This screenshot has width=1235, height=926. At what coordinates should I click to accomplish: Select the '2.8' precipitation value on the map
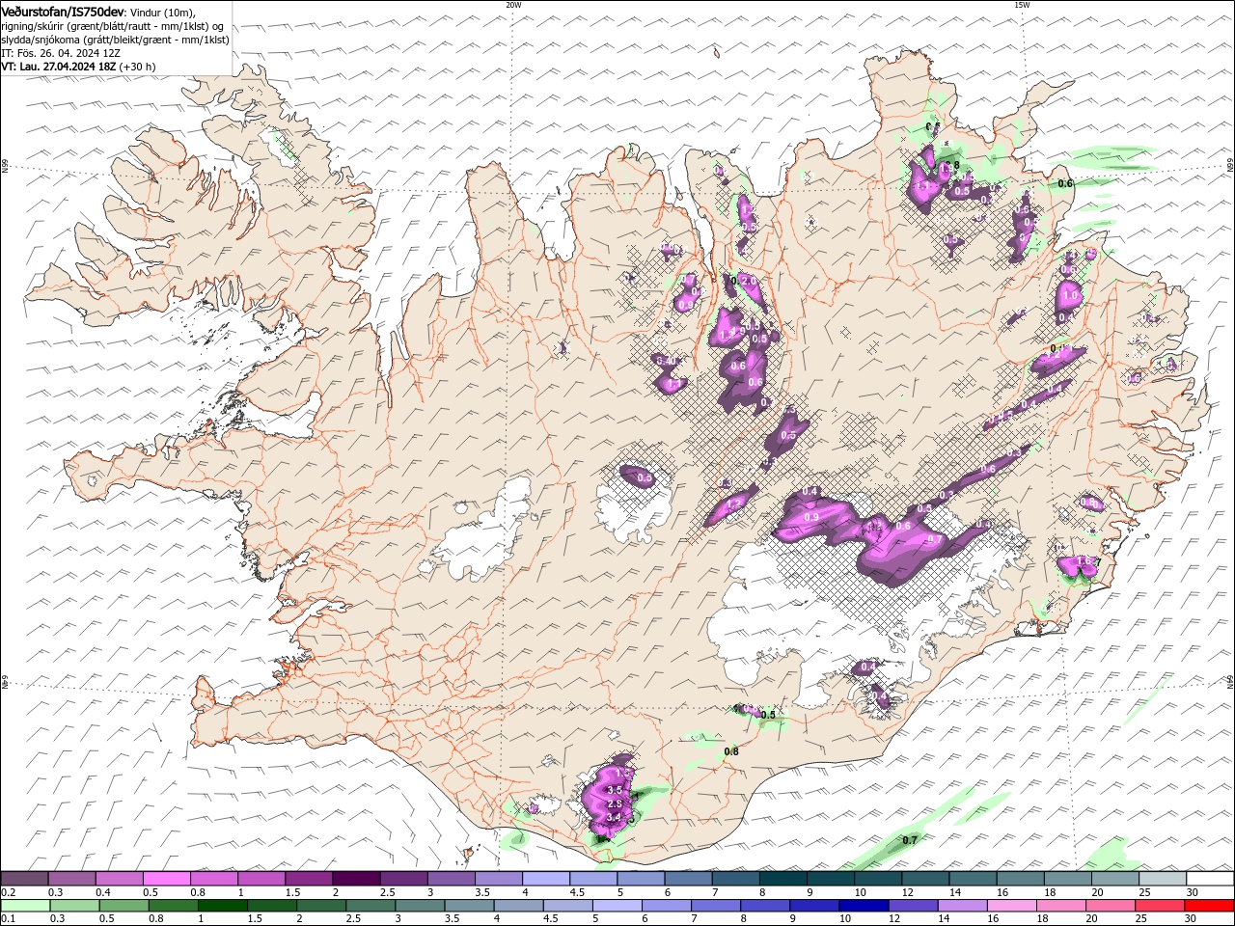[615, 803]
